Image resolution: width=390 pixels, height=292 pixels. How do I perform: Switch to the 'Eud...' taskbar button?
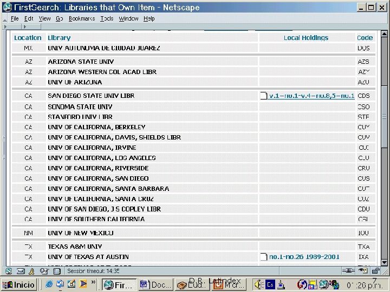(x=192, y=284)
